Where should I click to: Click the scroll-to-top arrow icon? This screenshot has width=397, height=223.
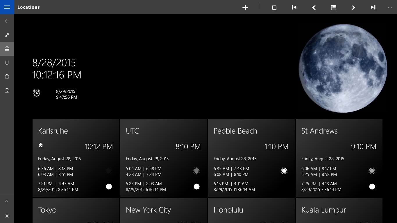click(x=7, y=202)
